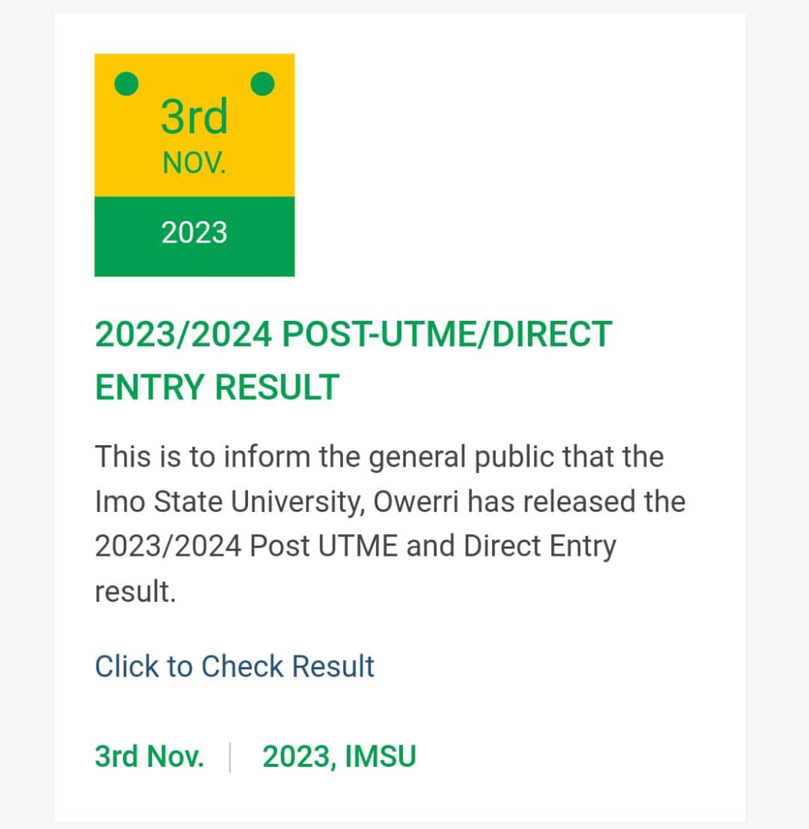
Task: Click the right green dot on calendar badge
Action: pyautogui.click(x=263, y=84)
